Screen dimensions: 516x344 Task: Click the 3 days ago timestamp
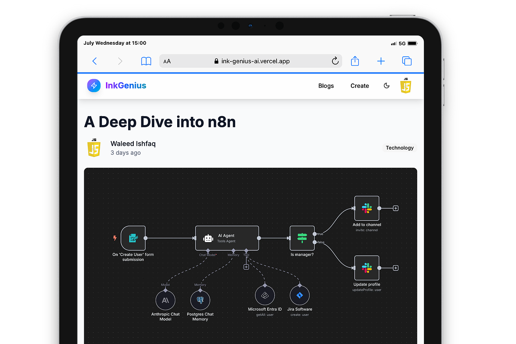[126, 153]
